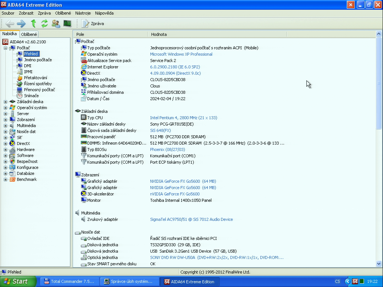Open the Internet Explorer version link
The width and height of the screenshot is (383, 287).
175,67
